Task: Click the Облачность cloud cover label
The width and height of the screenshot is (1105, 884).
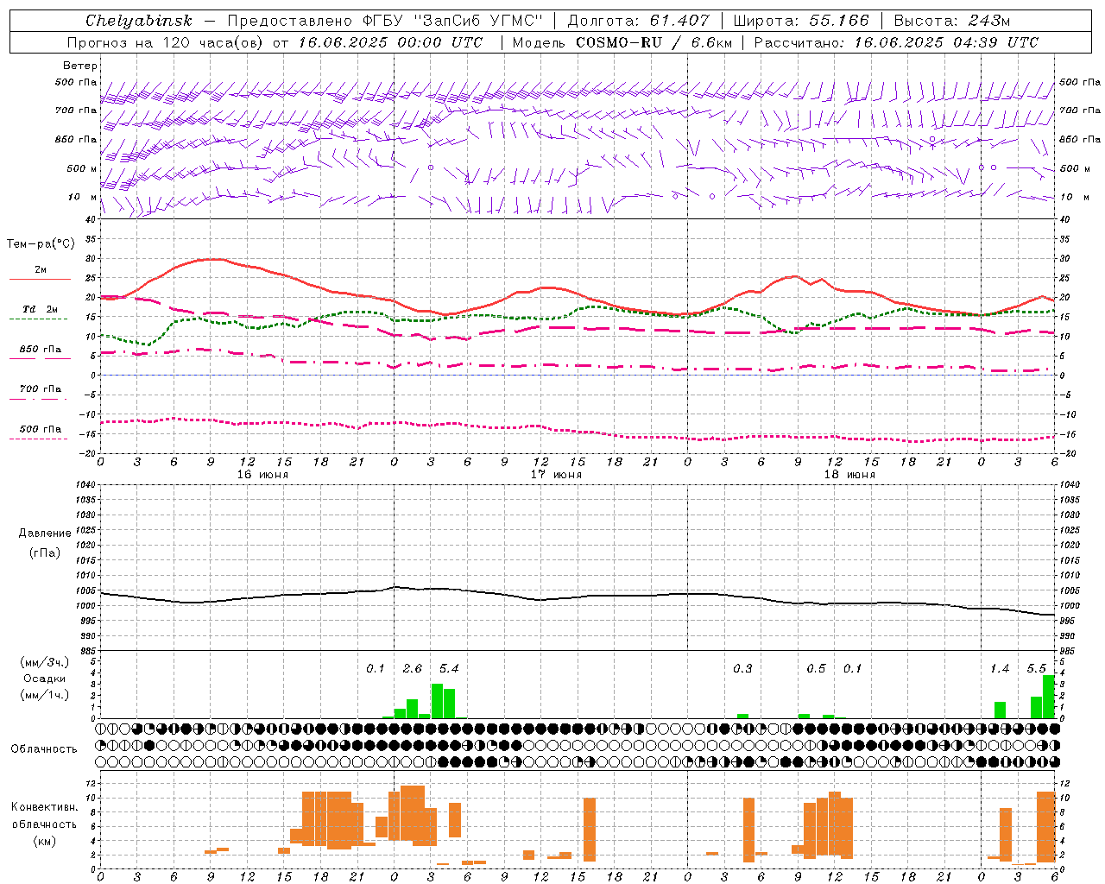Action: click(x=44, y=749)
